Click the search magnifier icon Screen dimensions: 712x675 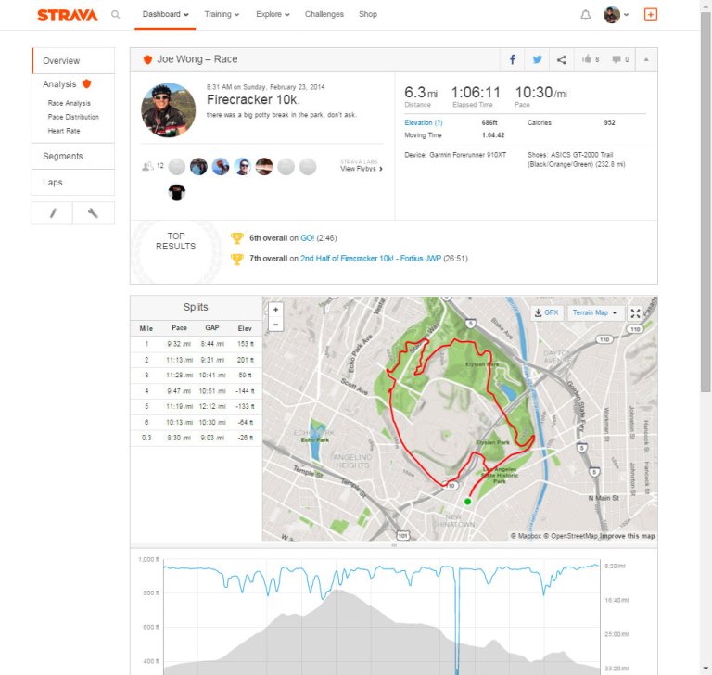point(115,15)
